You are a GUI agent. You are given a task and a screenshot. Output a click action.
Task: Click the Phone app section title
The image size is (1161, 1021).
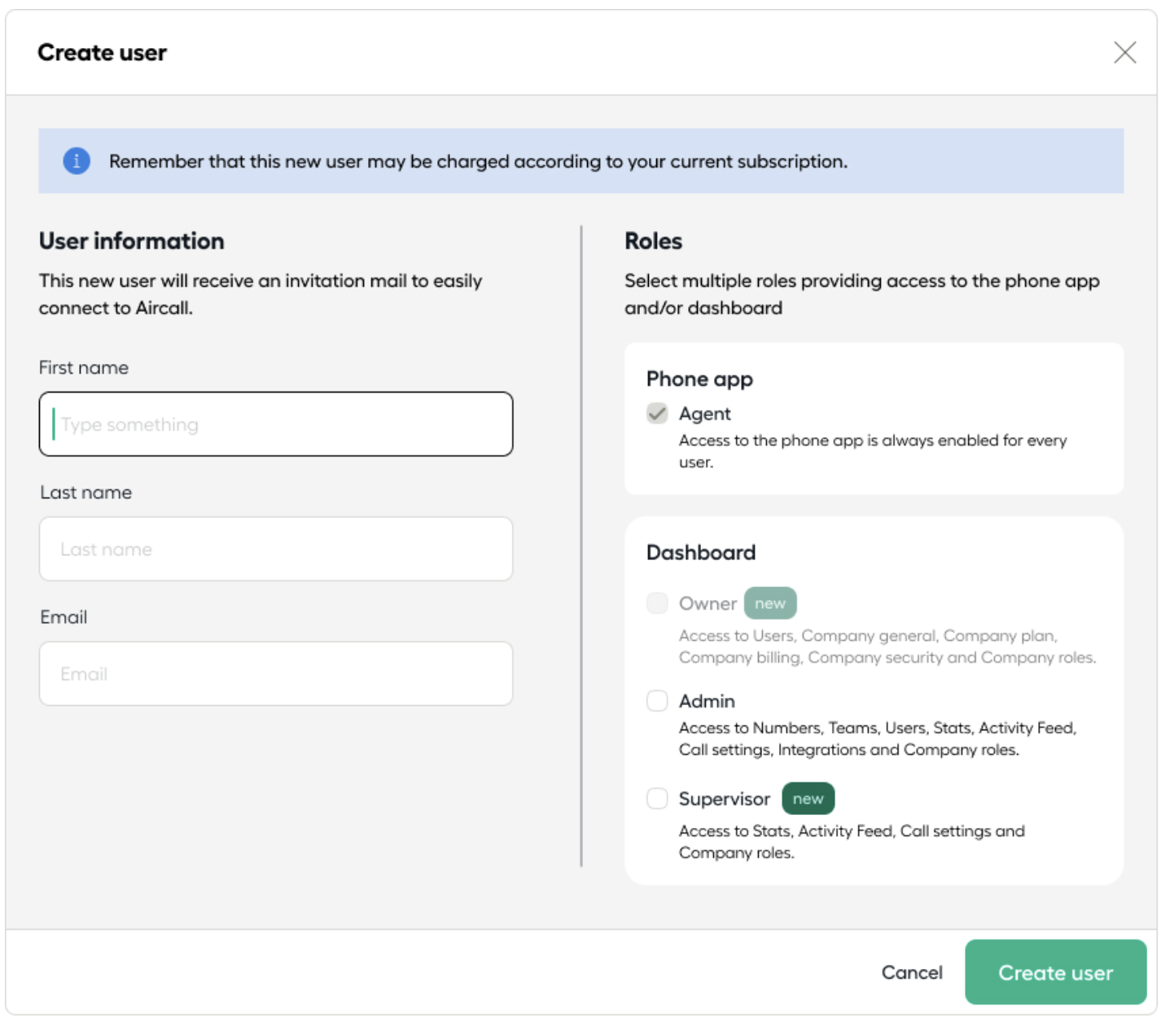[699, 379]
